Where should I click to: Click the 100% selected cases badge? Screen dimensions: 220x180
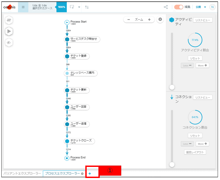(x=61, y=7)
